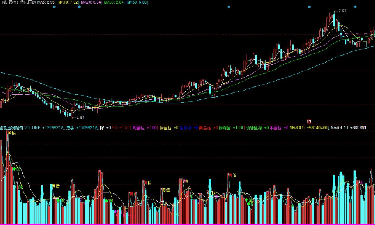This screenshot has height=225, width=375.
Task: Click the VOLUME value in volume header
Action: point(44,128)
